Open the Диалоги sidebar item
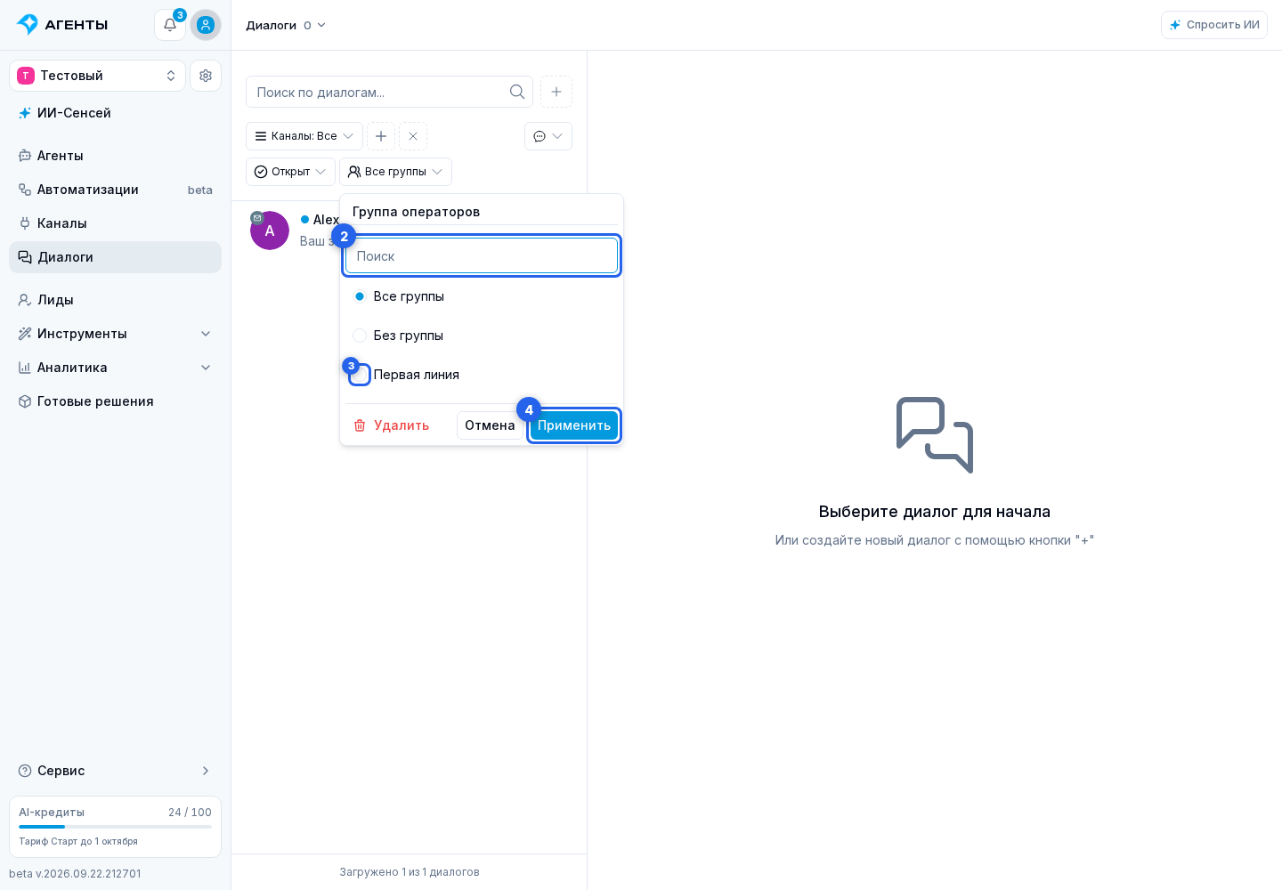This screenshot has height=890, width=1282. click(x=115, y=257)
